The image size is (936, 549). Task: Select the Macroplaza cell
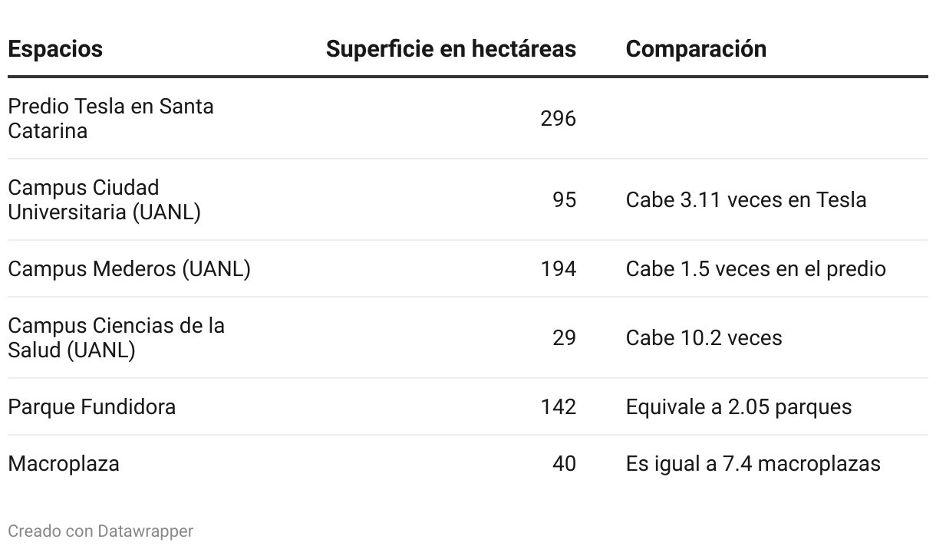pos(64,463)
